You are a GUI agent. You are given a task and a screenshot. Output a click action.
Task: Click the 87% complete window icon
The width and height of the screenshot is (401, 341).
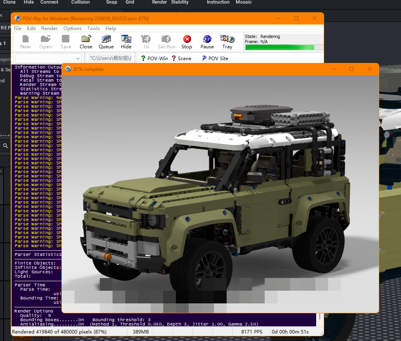click(x=68, y=69)
